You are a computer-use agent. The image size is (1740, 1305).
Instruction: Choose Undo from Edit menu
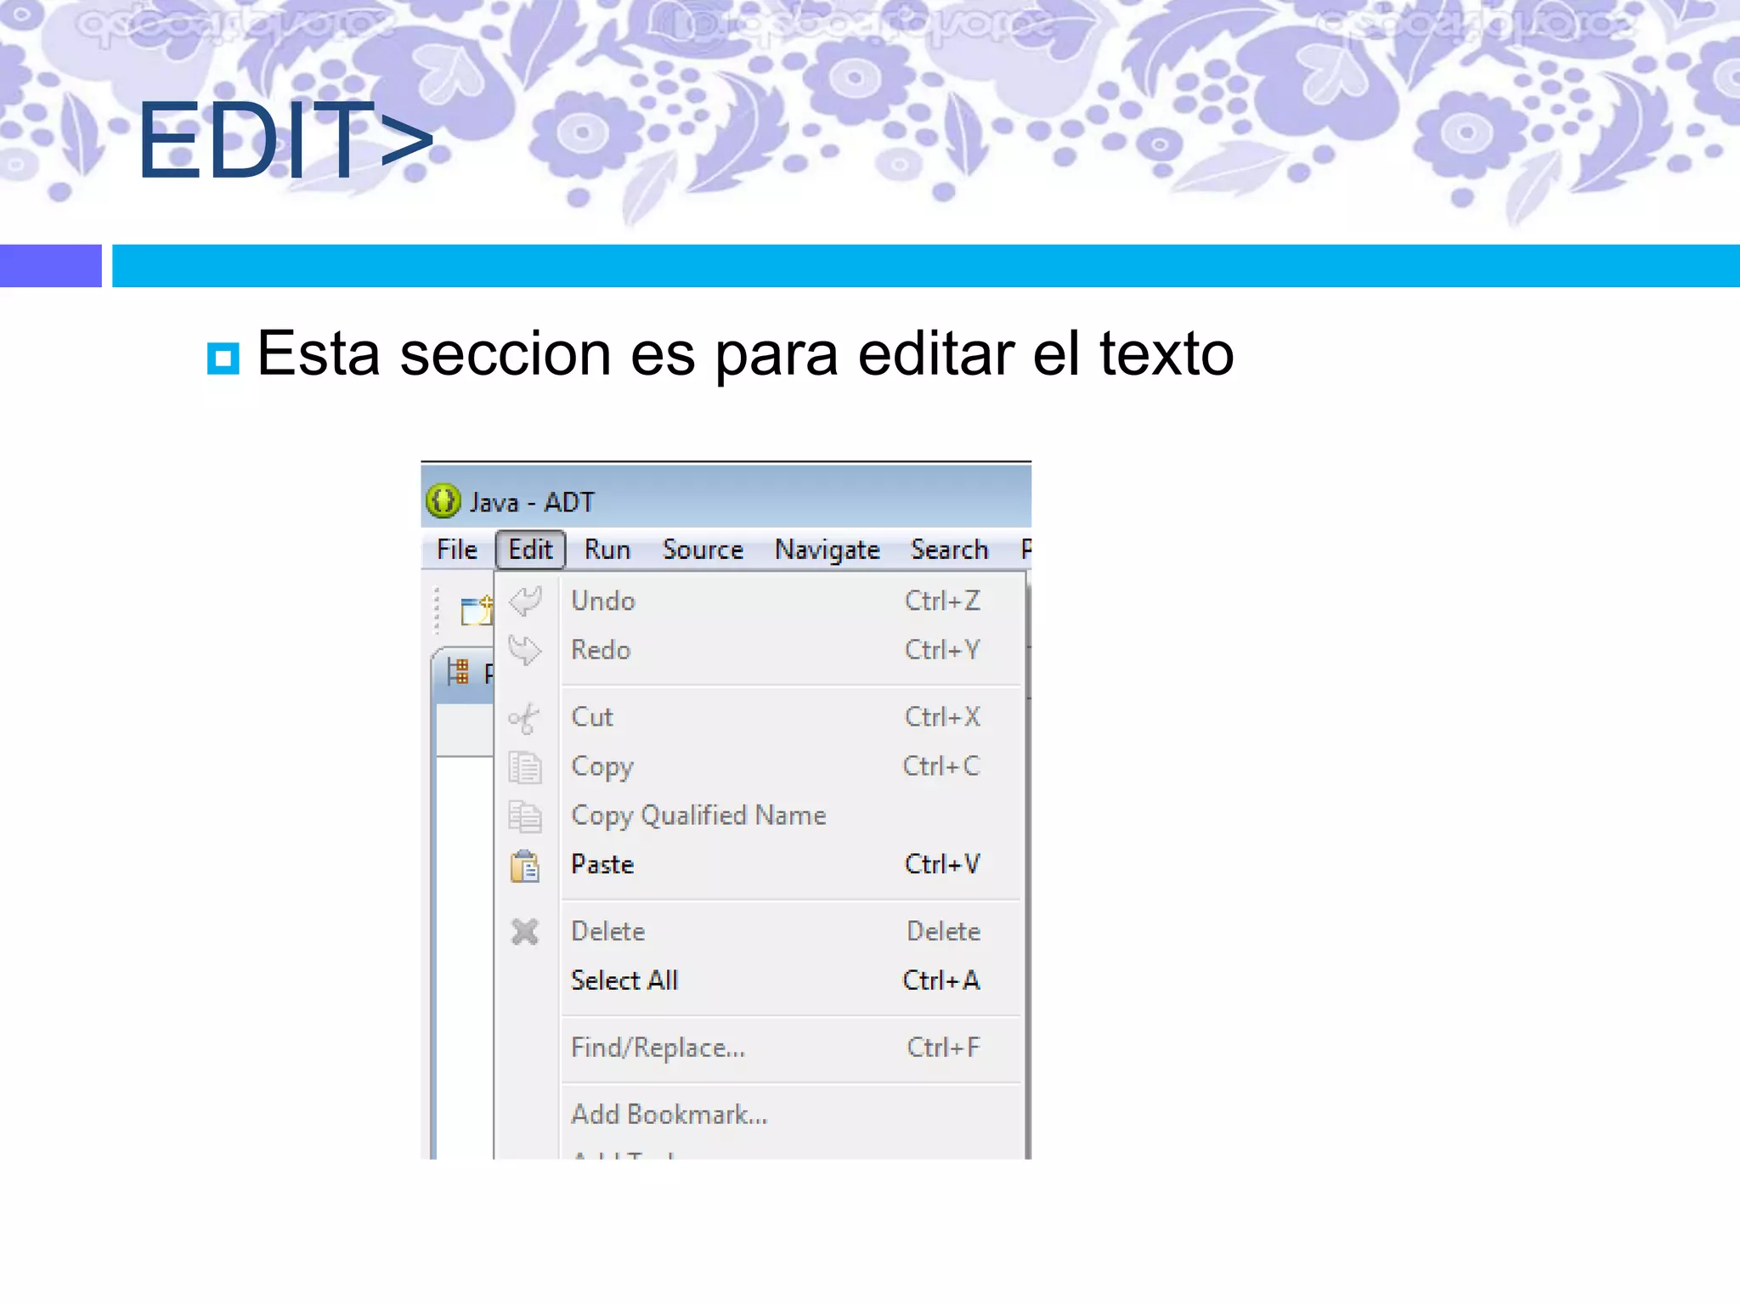[x=760, y=602]
